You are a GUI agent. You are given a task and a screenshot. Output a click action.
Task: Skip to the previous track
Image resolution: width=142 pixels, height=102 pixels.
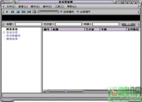pos(24,12)
